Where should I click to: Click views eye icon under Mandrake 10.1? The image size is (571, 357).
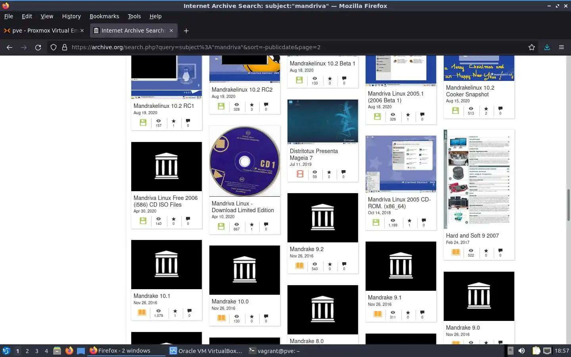tap(158, 311)
